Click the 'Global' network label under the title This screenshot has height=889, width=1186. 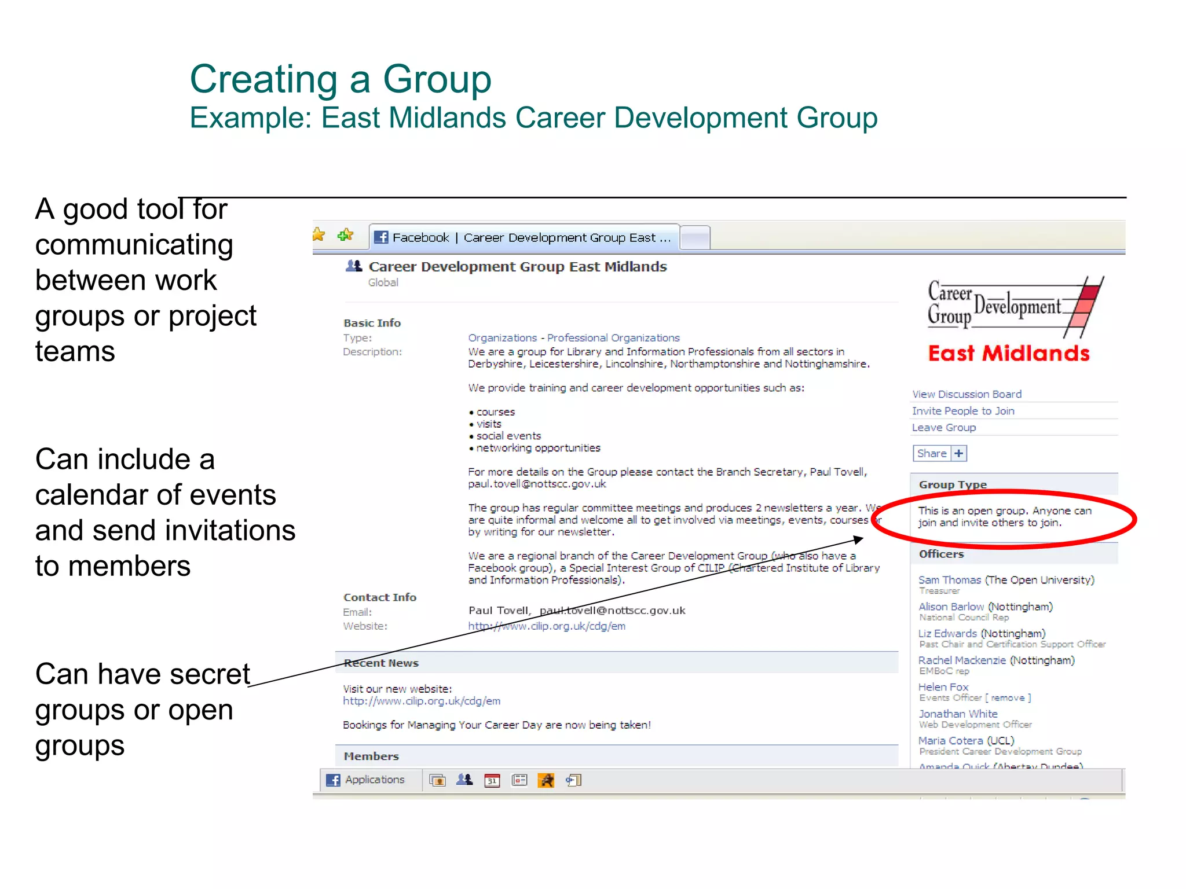coord(383,282)
